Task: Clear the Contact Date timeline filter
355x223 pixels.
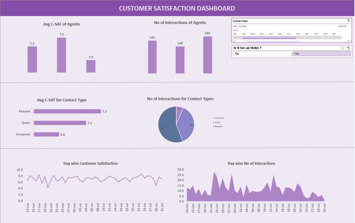Action: tap(349, 21)
